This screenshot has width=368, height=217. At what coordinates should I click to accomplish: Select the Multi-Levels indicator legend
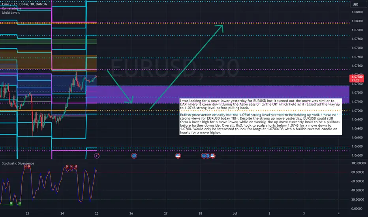coord(11,13)
